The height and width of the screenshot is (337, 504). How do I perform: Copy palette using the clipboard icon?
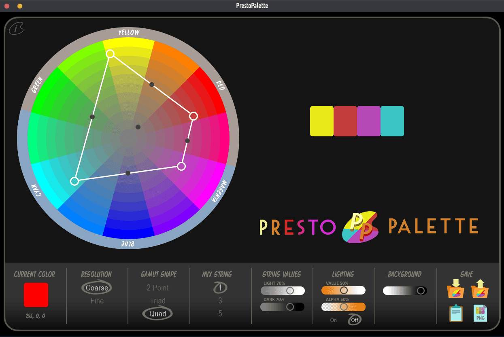456,314
